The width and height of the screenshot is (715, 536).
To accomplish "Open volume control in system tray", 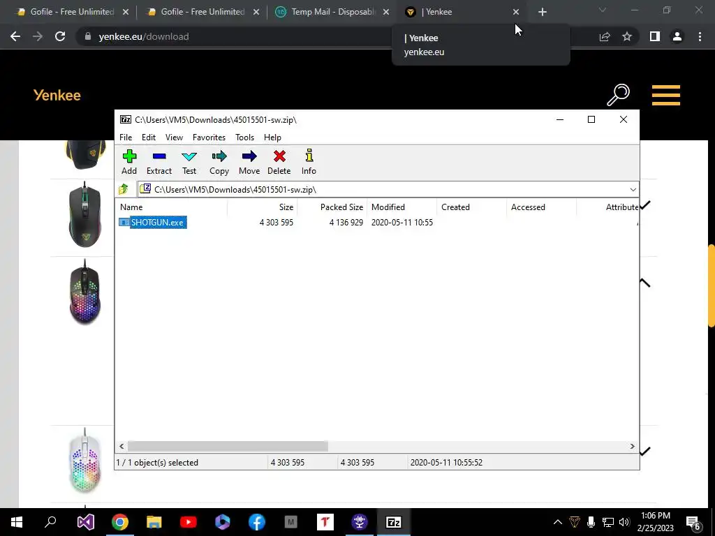I will [625, 522].
